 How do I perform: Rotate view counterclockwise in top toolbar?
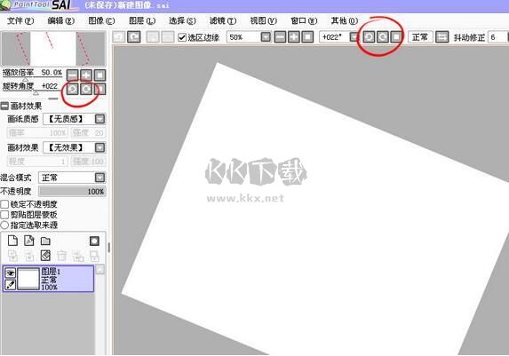pos(369,37)
